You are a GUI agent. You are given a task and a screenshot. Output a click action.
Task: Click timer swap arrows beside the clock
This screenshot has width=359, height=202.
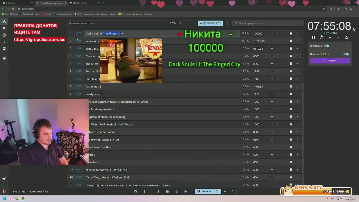(x=354, y=29)
